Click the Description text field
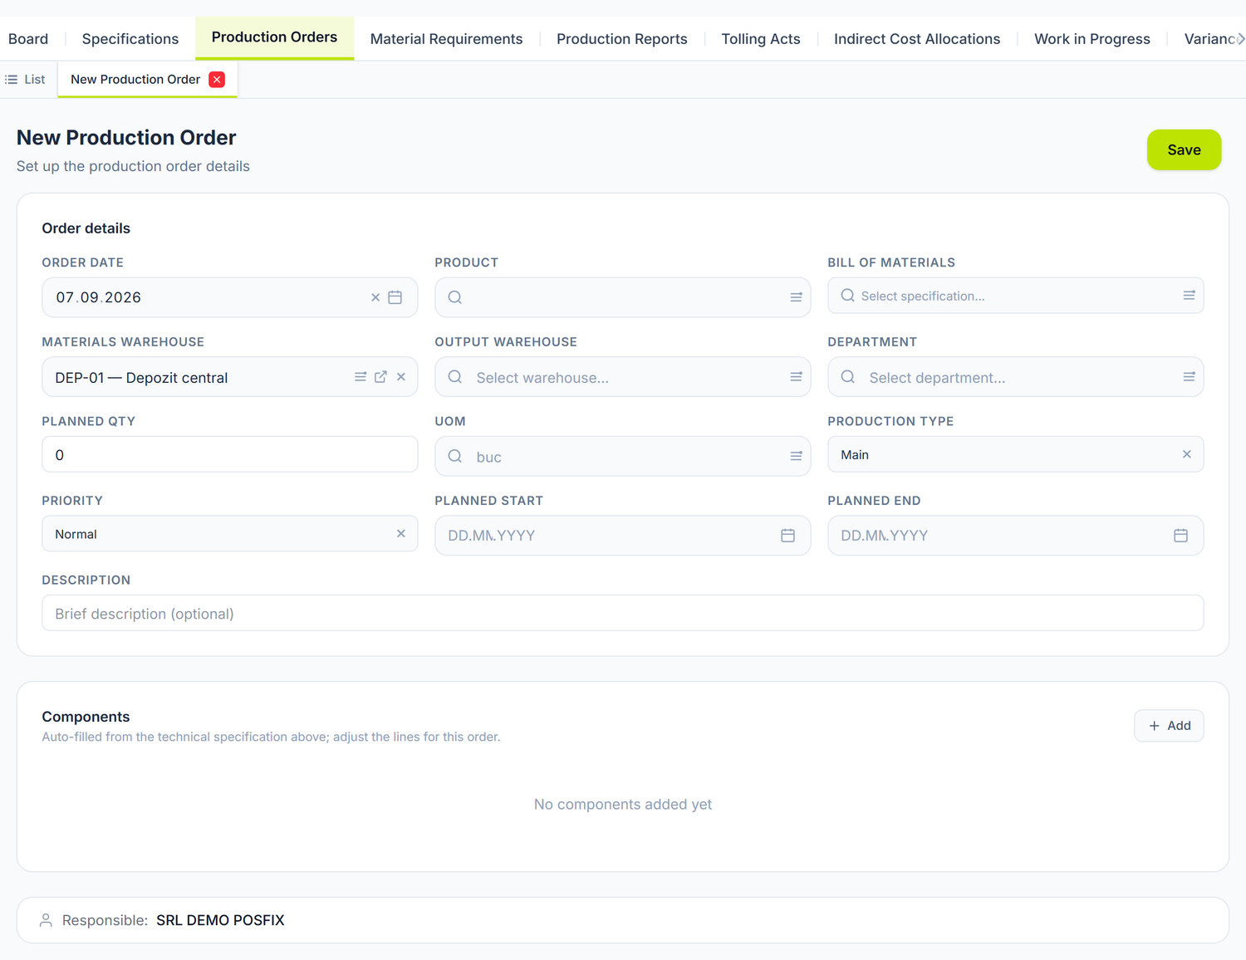This screenshot has height=960, width=1246. click(x=623, y=613)
